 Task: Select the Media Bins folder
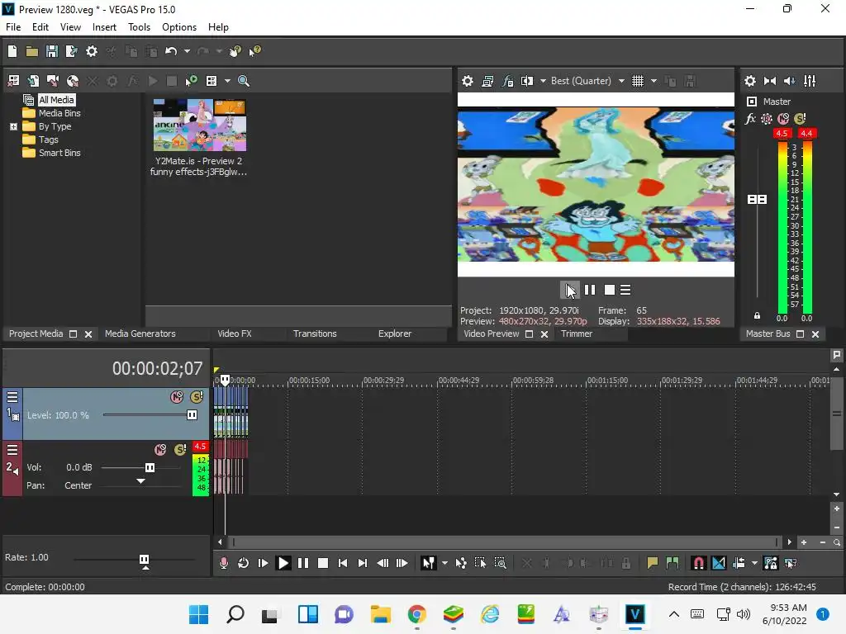pyautogui.click(x=59, y=113)
